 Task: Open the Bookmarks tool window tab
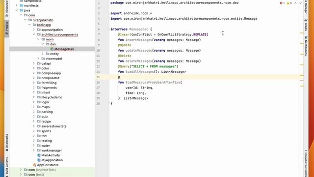[7, 143]
